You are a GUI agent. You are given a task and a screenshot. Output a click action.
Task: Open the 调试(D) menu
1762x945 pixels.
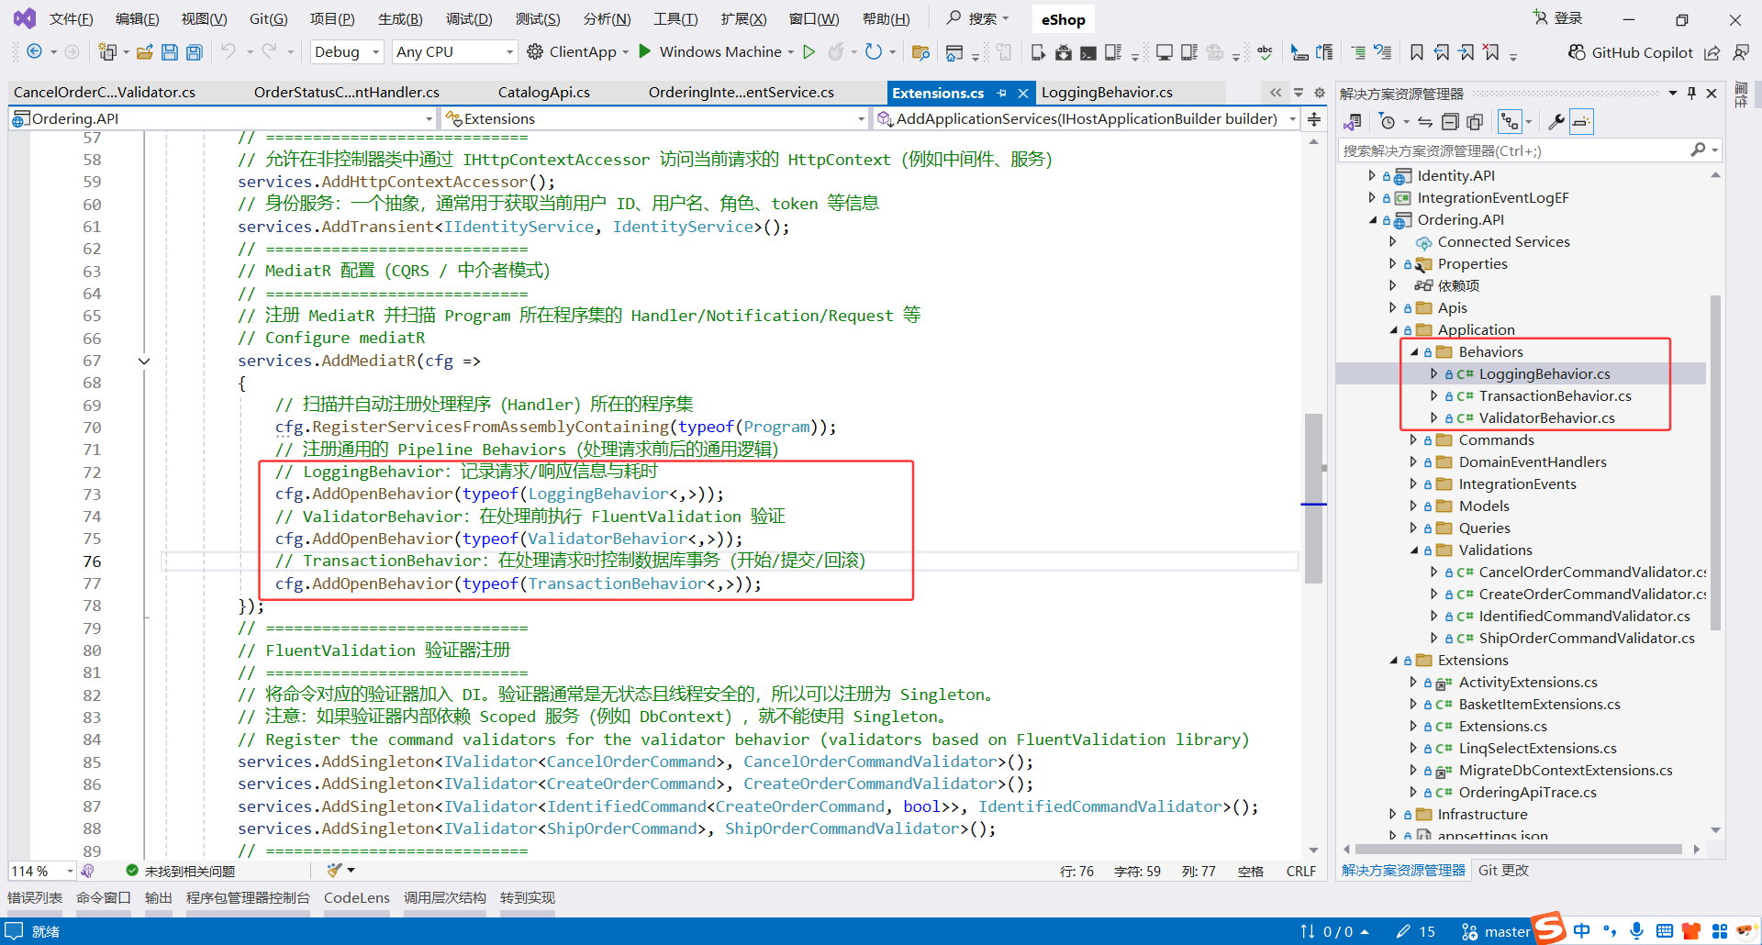469,19
